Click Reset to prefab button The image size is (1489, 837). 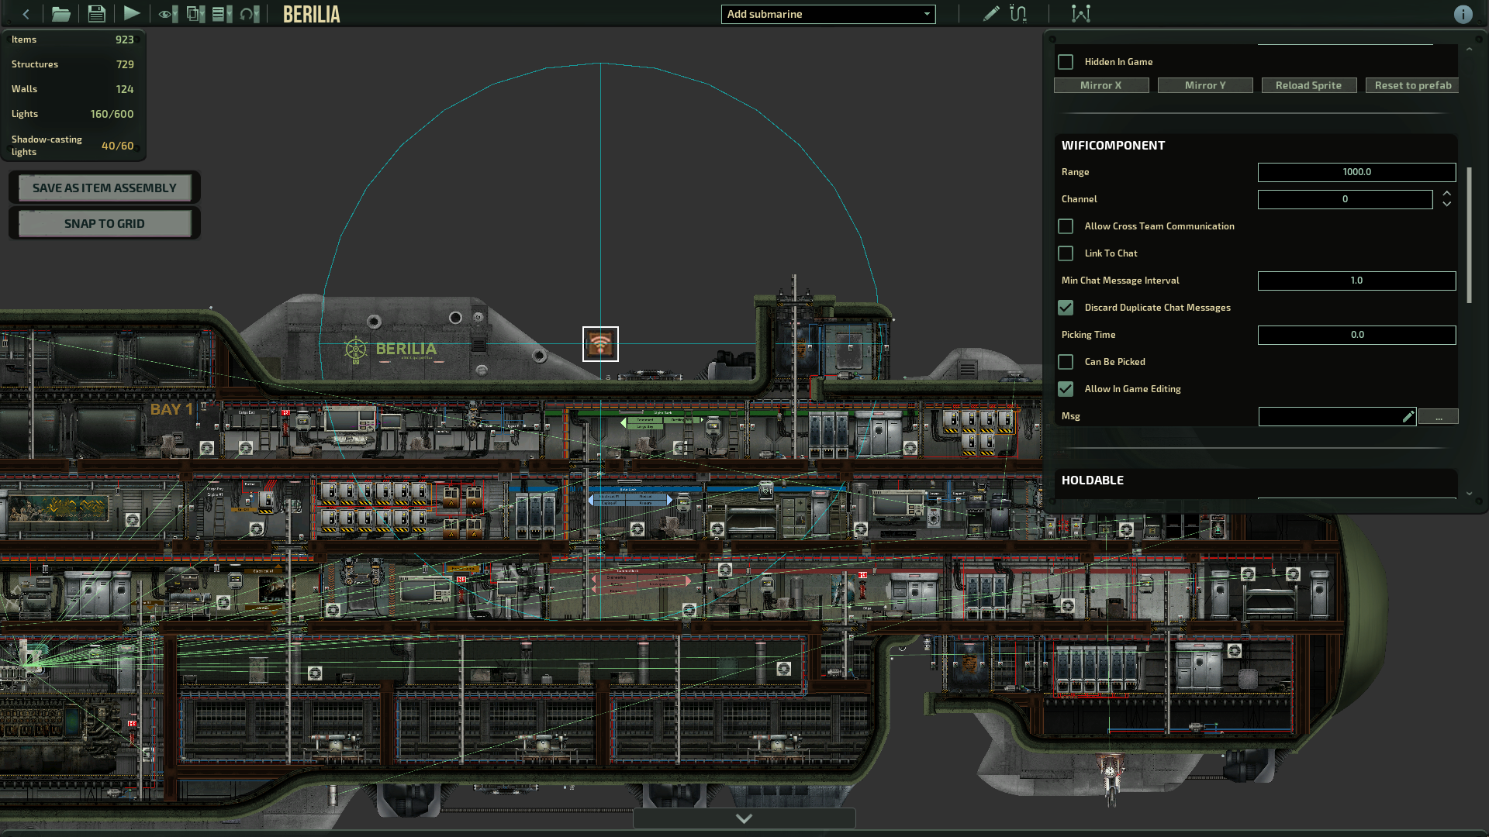click(x=1412, y=85)
